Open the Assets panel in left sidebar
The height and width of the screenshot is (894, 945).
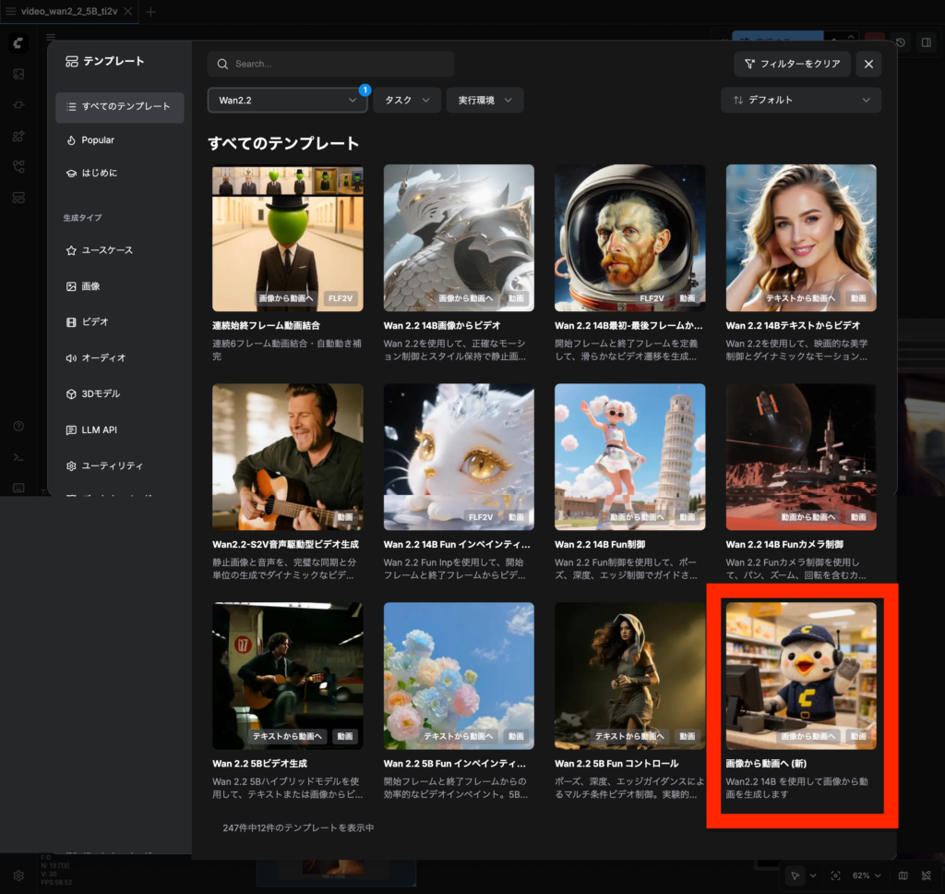pos(18,74)
